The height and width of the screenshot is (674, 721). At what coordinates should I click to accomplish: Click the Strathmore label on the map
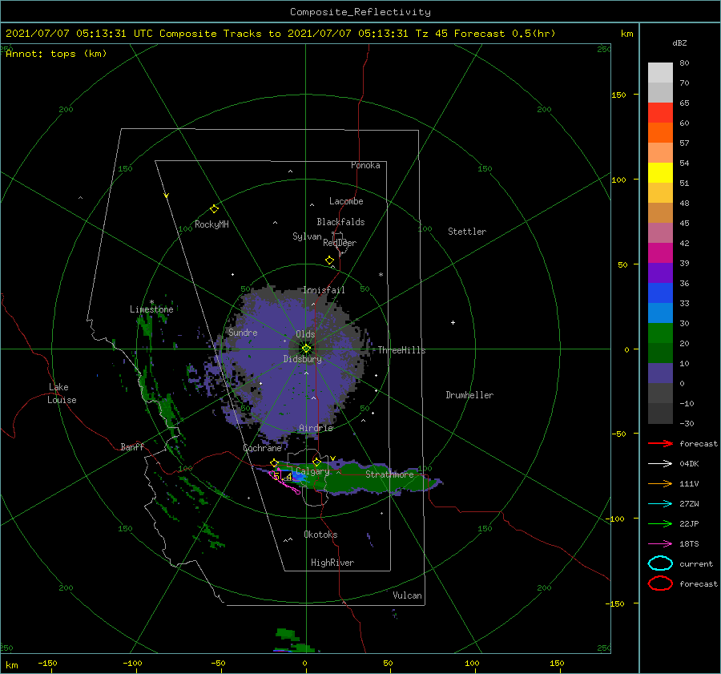[389, 474]
